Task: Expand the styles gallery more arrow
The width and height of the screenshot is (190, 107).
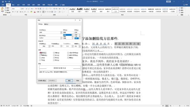Action: point(177,12)
